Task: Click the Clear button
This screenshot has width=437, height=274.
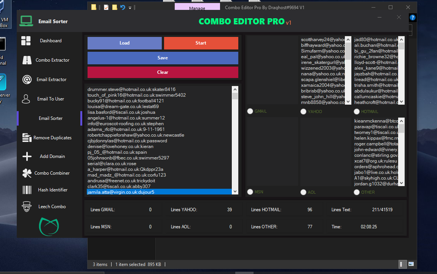Action: click(163, 72)
